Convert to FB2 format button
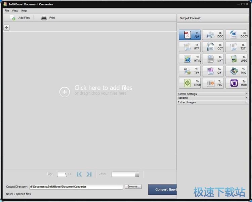 point(213,83)
